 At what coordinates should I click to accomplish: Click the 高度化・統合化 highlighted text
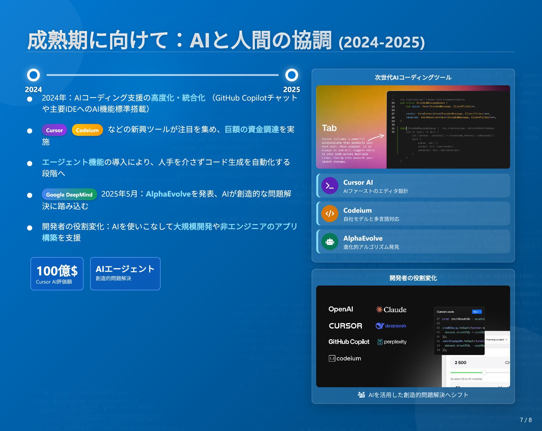coord(178,98)
